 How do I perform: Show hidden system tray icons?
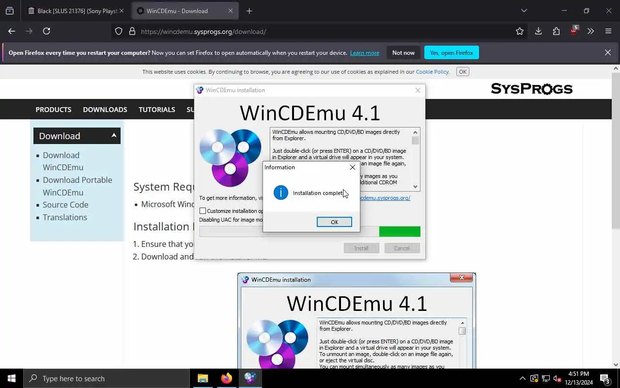522,379
